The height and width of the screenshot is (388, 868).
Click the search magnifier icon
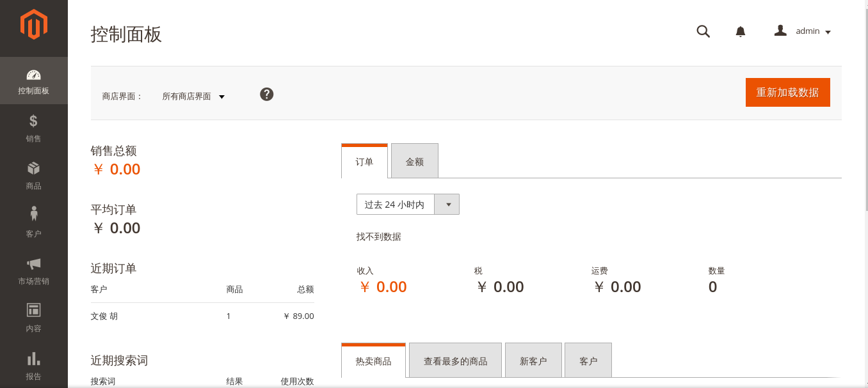[703, 31]
